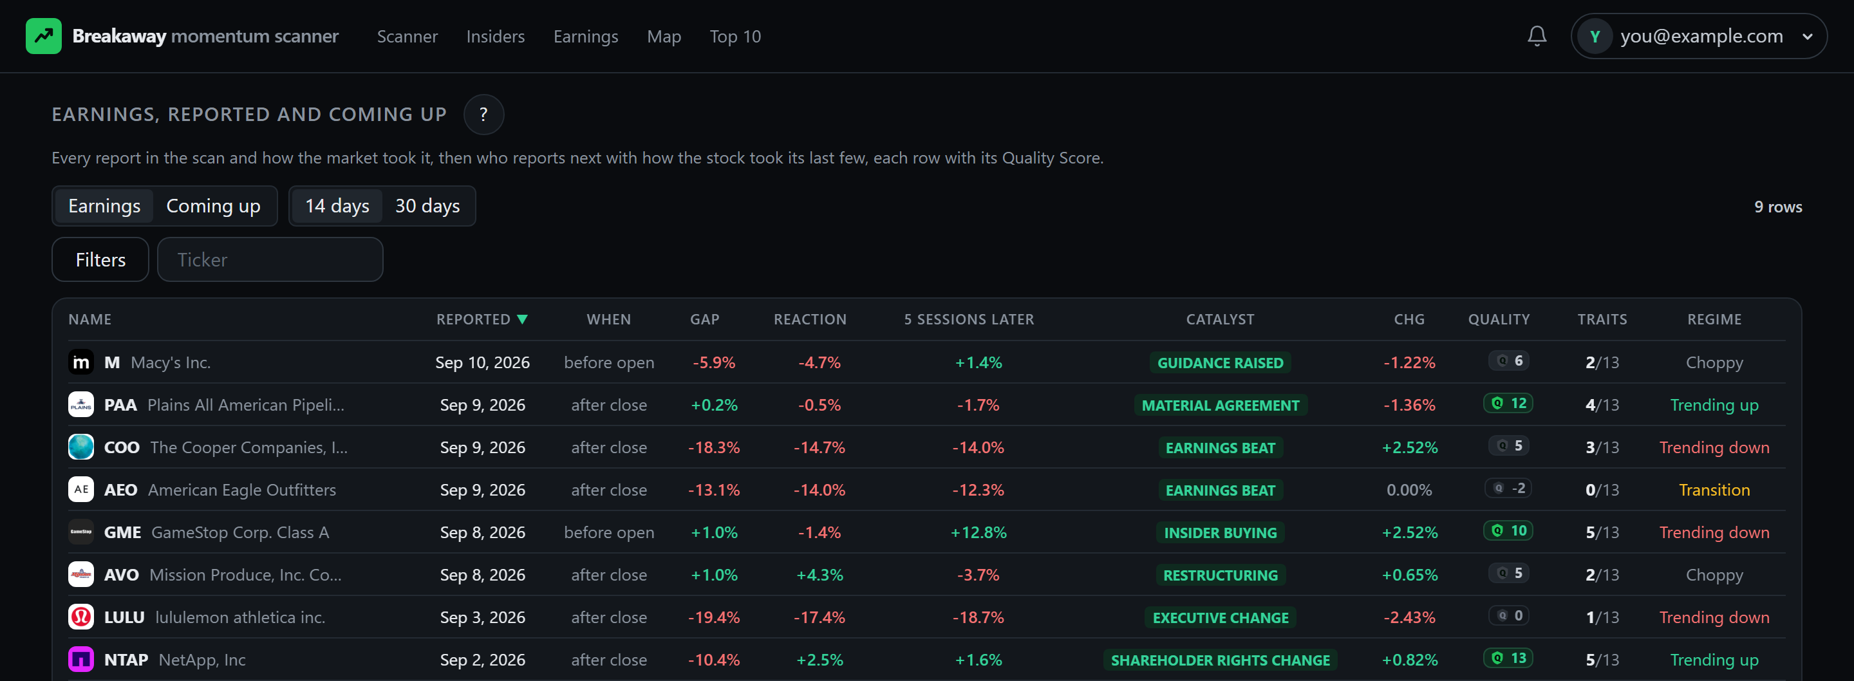The height and width of the screenshot is (681, 1854).
Task: Click PAA's Trending up regime
Action: point(1714,406)
